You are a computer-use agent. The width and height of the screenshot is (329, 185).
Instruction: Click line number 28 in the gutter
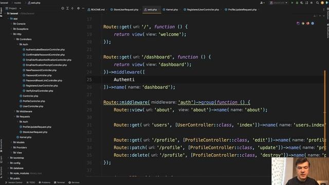(89, 102)
